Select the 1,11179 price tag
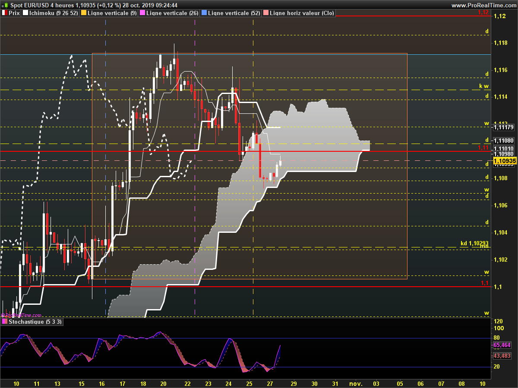The width and height of the screenshot is (518, 388). [x=505, y=127]
